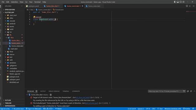Viewport: 196px width, 110px height.
Task: Switch to TERMINAL panel tab
Action: tap(66, 91)
